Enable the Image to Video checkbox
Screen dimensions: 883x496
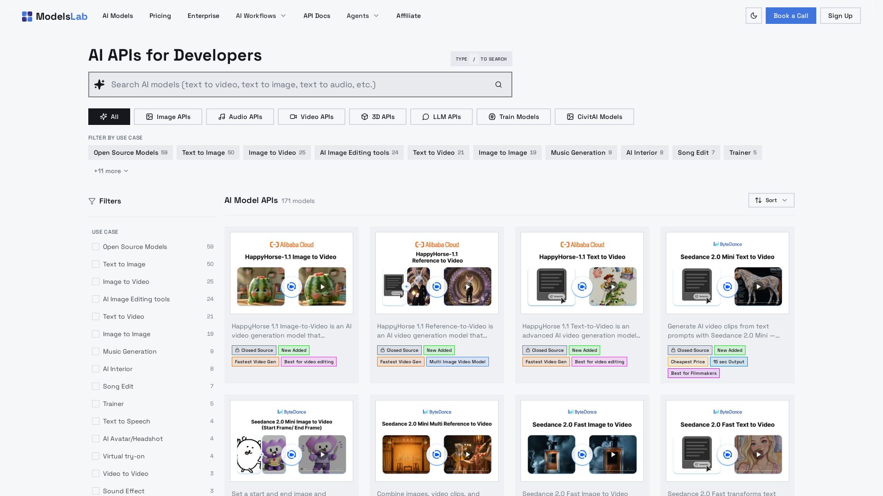[x=96, y=282]
